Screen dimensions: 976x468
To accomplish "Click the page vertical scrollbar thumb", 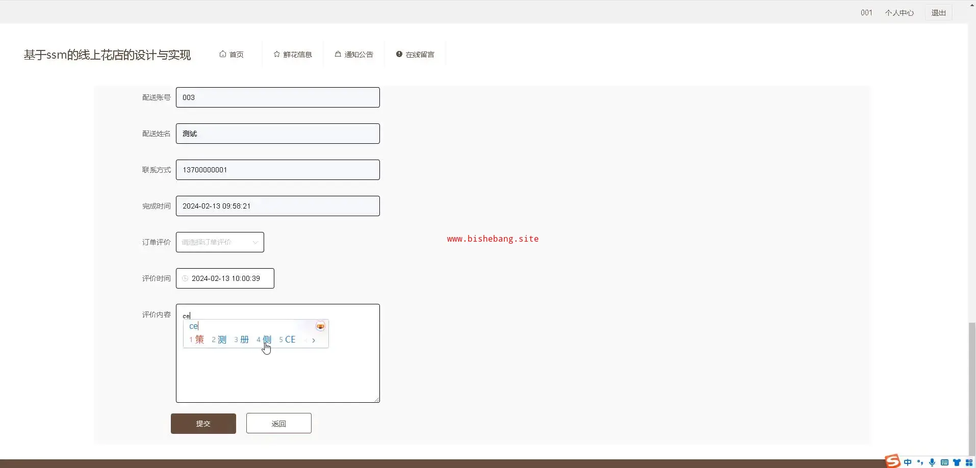I will (x=972, y=390).
